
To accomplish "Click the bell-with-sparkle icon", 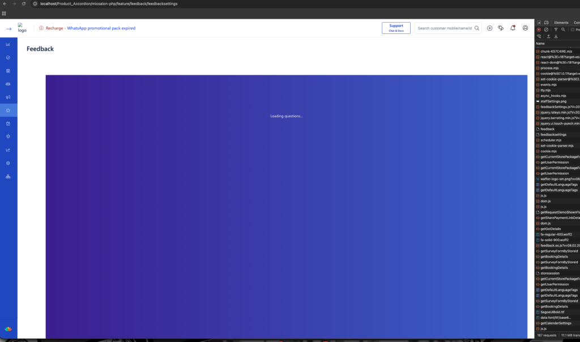I will click(x=501, y=28).
